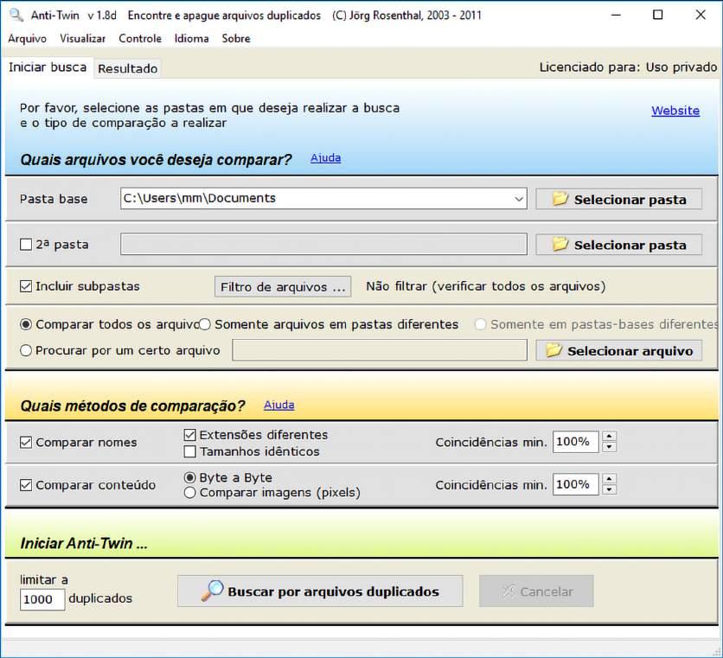The width and height of the screenshot is (723, 658).
Task: Click magnifier icon on Buscar por arquivos duplicados
Action: pos(212,591)
